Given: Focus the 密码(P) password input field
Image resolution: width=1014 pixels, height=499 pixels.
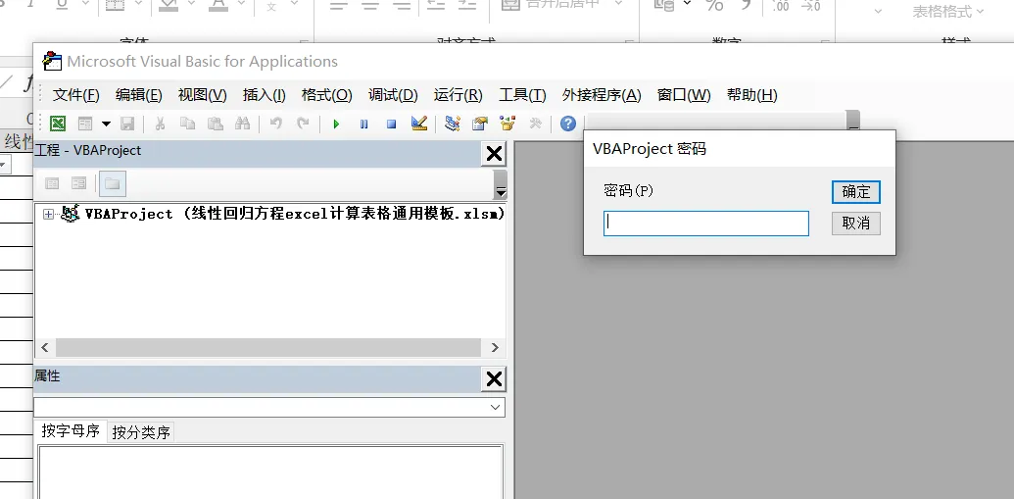Looking at the screenshot, I should click(706, 224).
